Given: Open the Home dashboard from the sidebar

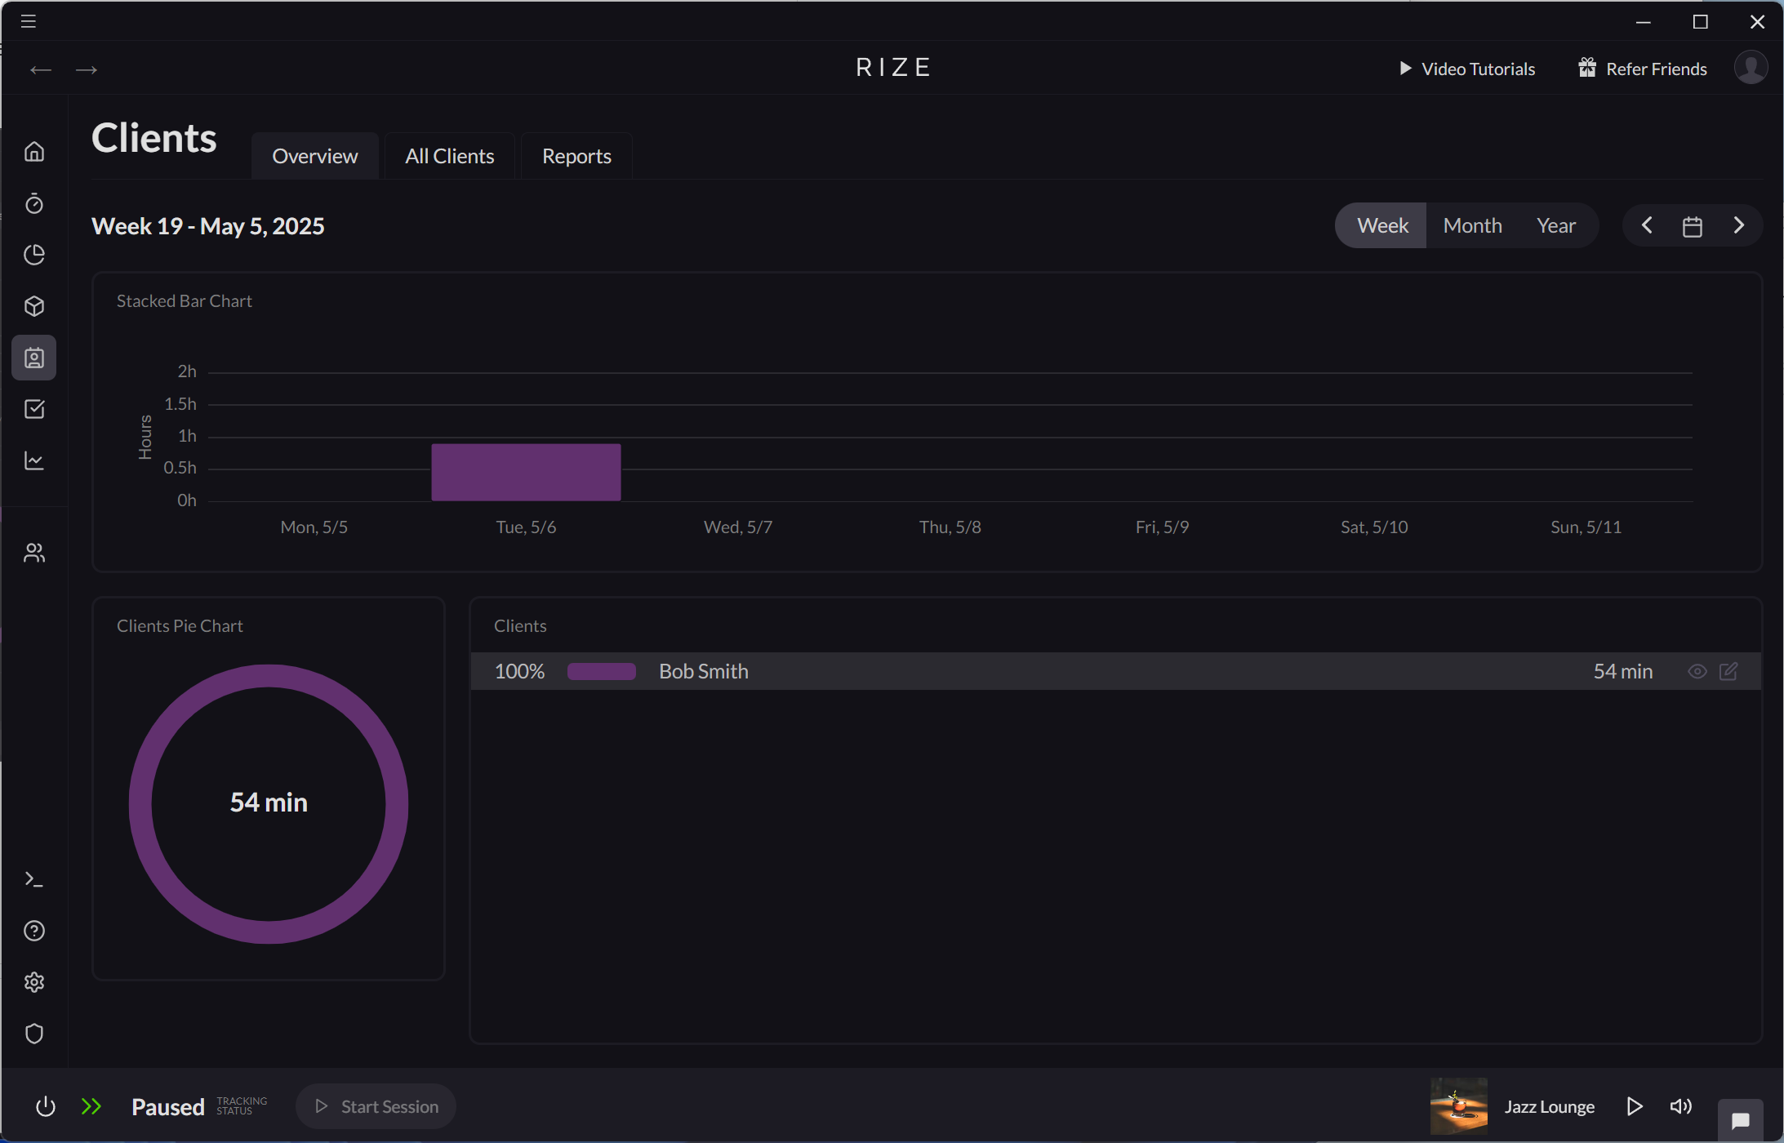Looking at the screenshot, I should [x=34, y=151].
